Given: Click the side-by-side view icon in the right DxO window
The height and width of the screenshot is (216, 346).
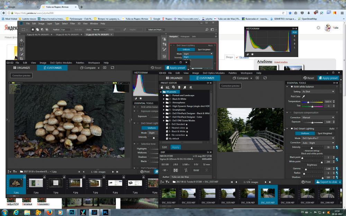Looking at the screenshot, I should [257, 78].
